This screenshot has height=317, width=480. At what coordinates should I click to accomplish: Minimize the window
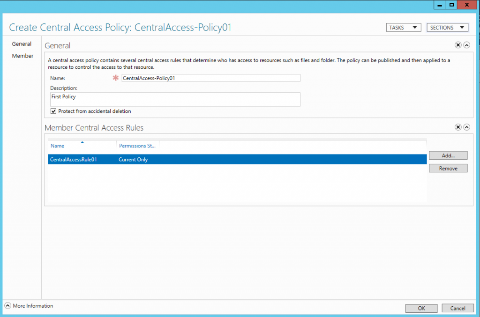pos(439,5)
